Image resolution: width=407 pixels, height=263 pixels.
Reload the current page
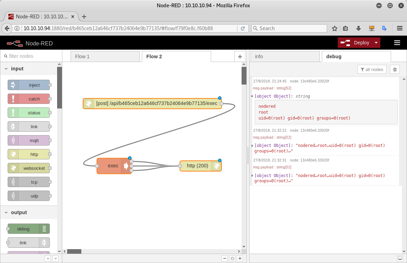point(243,28)
